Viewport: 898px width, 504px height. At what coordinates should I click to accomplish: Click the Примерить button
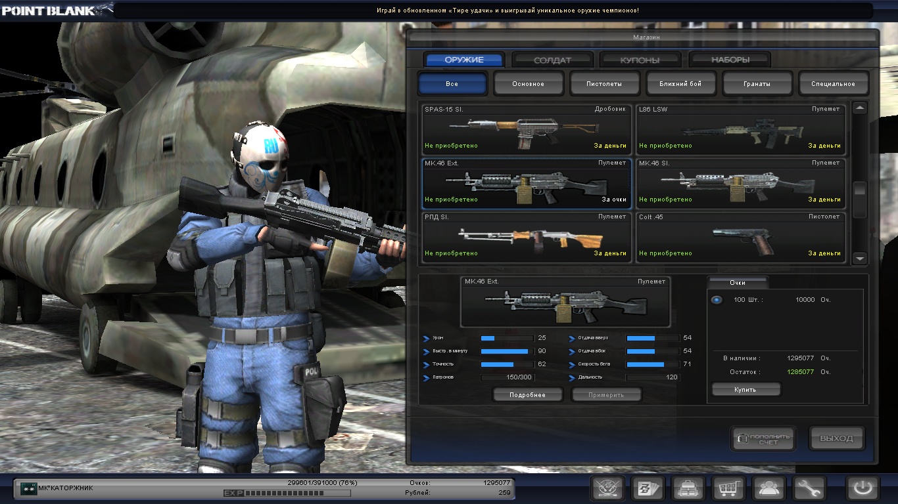tap(606, 394)
